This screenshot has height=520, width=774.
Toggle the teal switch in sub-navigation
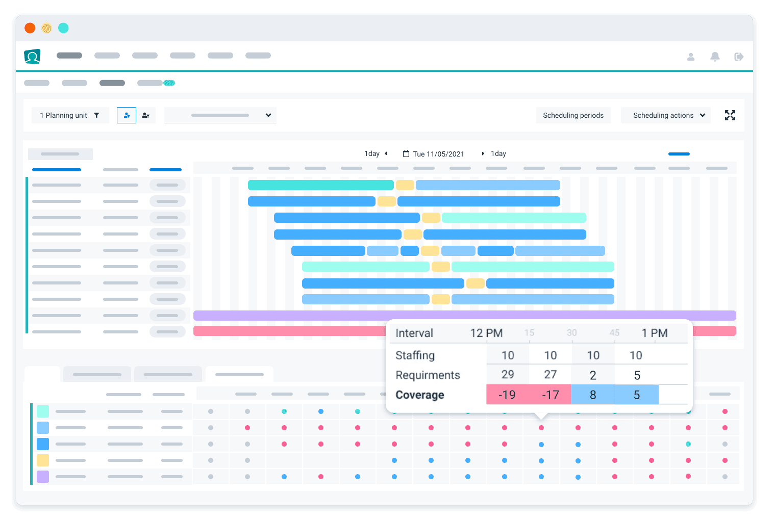tap(169, 83)
